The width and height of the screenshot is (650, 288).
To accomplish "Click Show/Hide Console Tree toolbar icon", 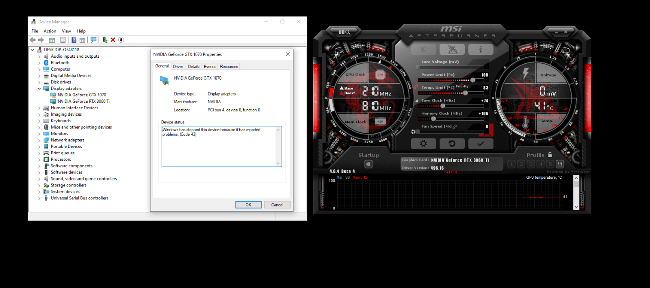I will [52, 40].
